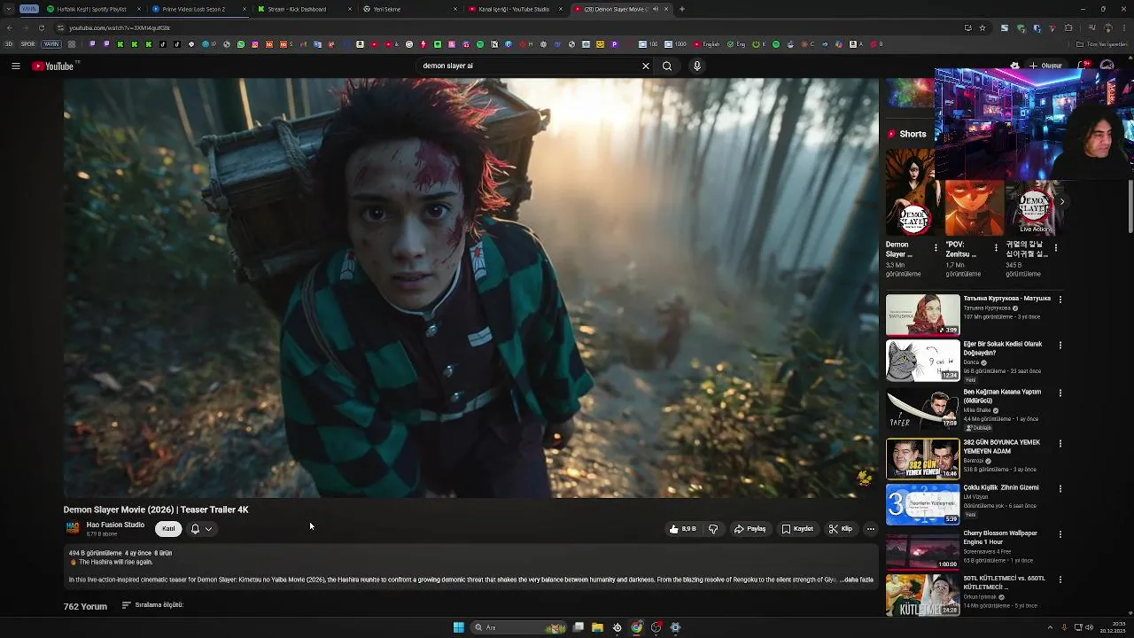Open notification bell dropdown for Hao Fusion Studio
The height and width of the screenshot is (638, 1134).
(x=201, y=529)
